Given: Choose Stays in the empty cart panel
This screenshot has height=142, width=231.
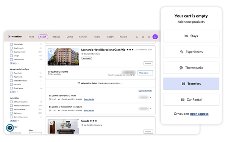Looking at the screenshot, I should [191, 36].
